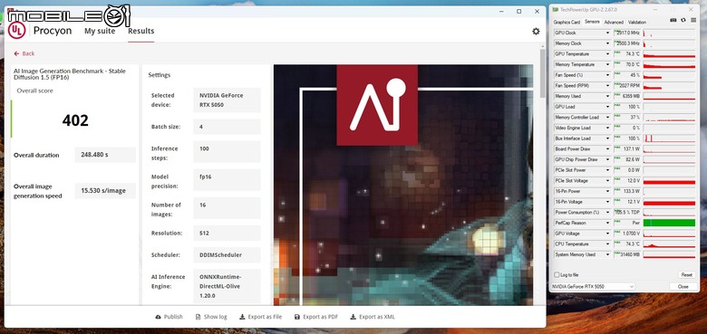The height and width of the screenshot is (334, 707).
Task: Click GPU Clock reading 2917.0 MHz
Action: pyautogui.click(x=626, y=33)
